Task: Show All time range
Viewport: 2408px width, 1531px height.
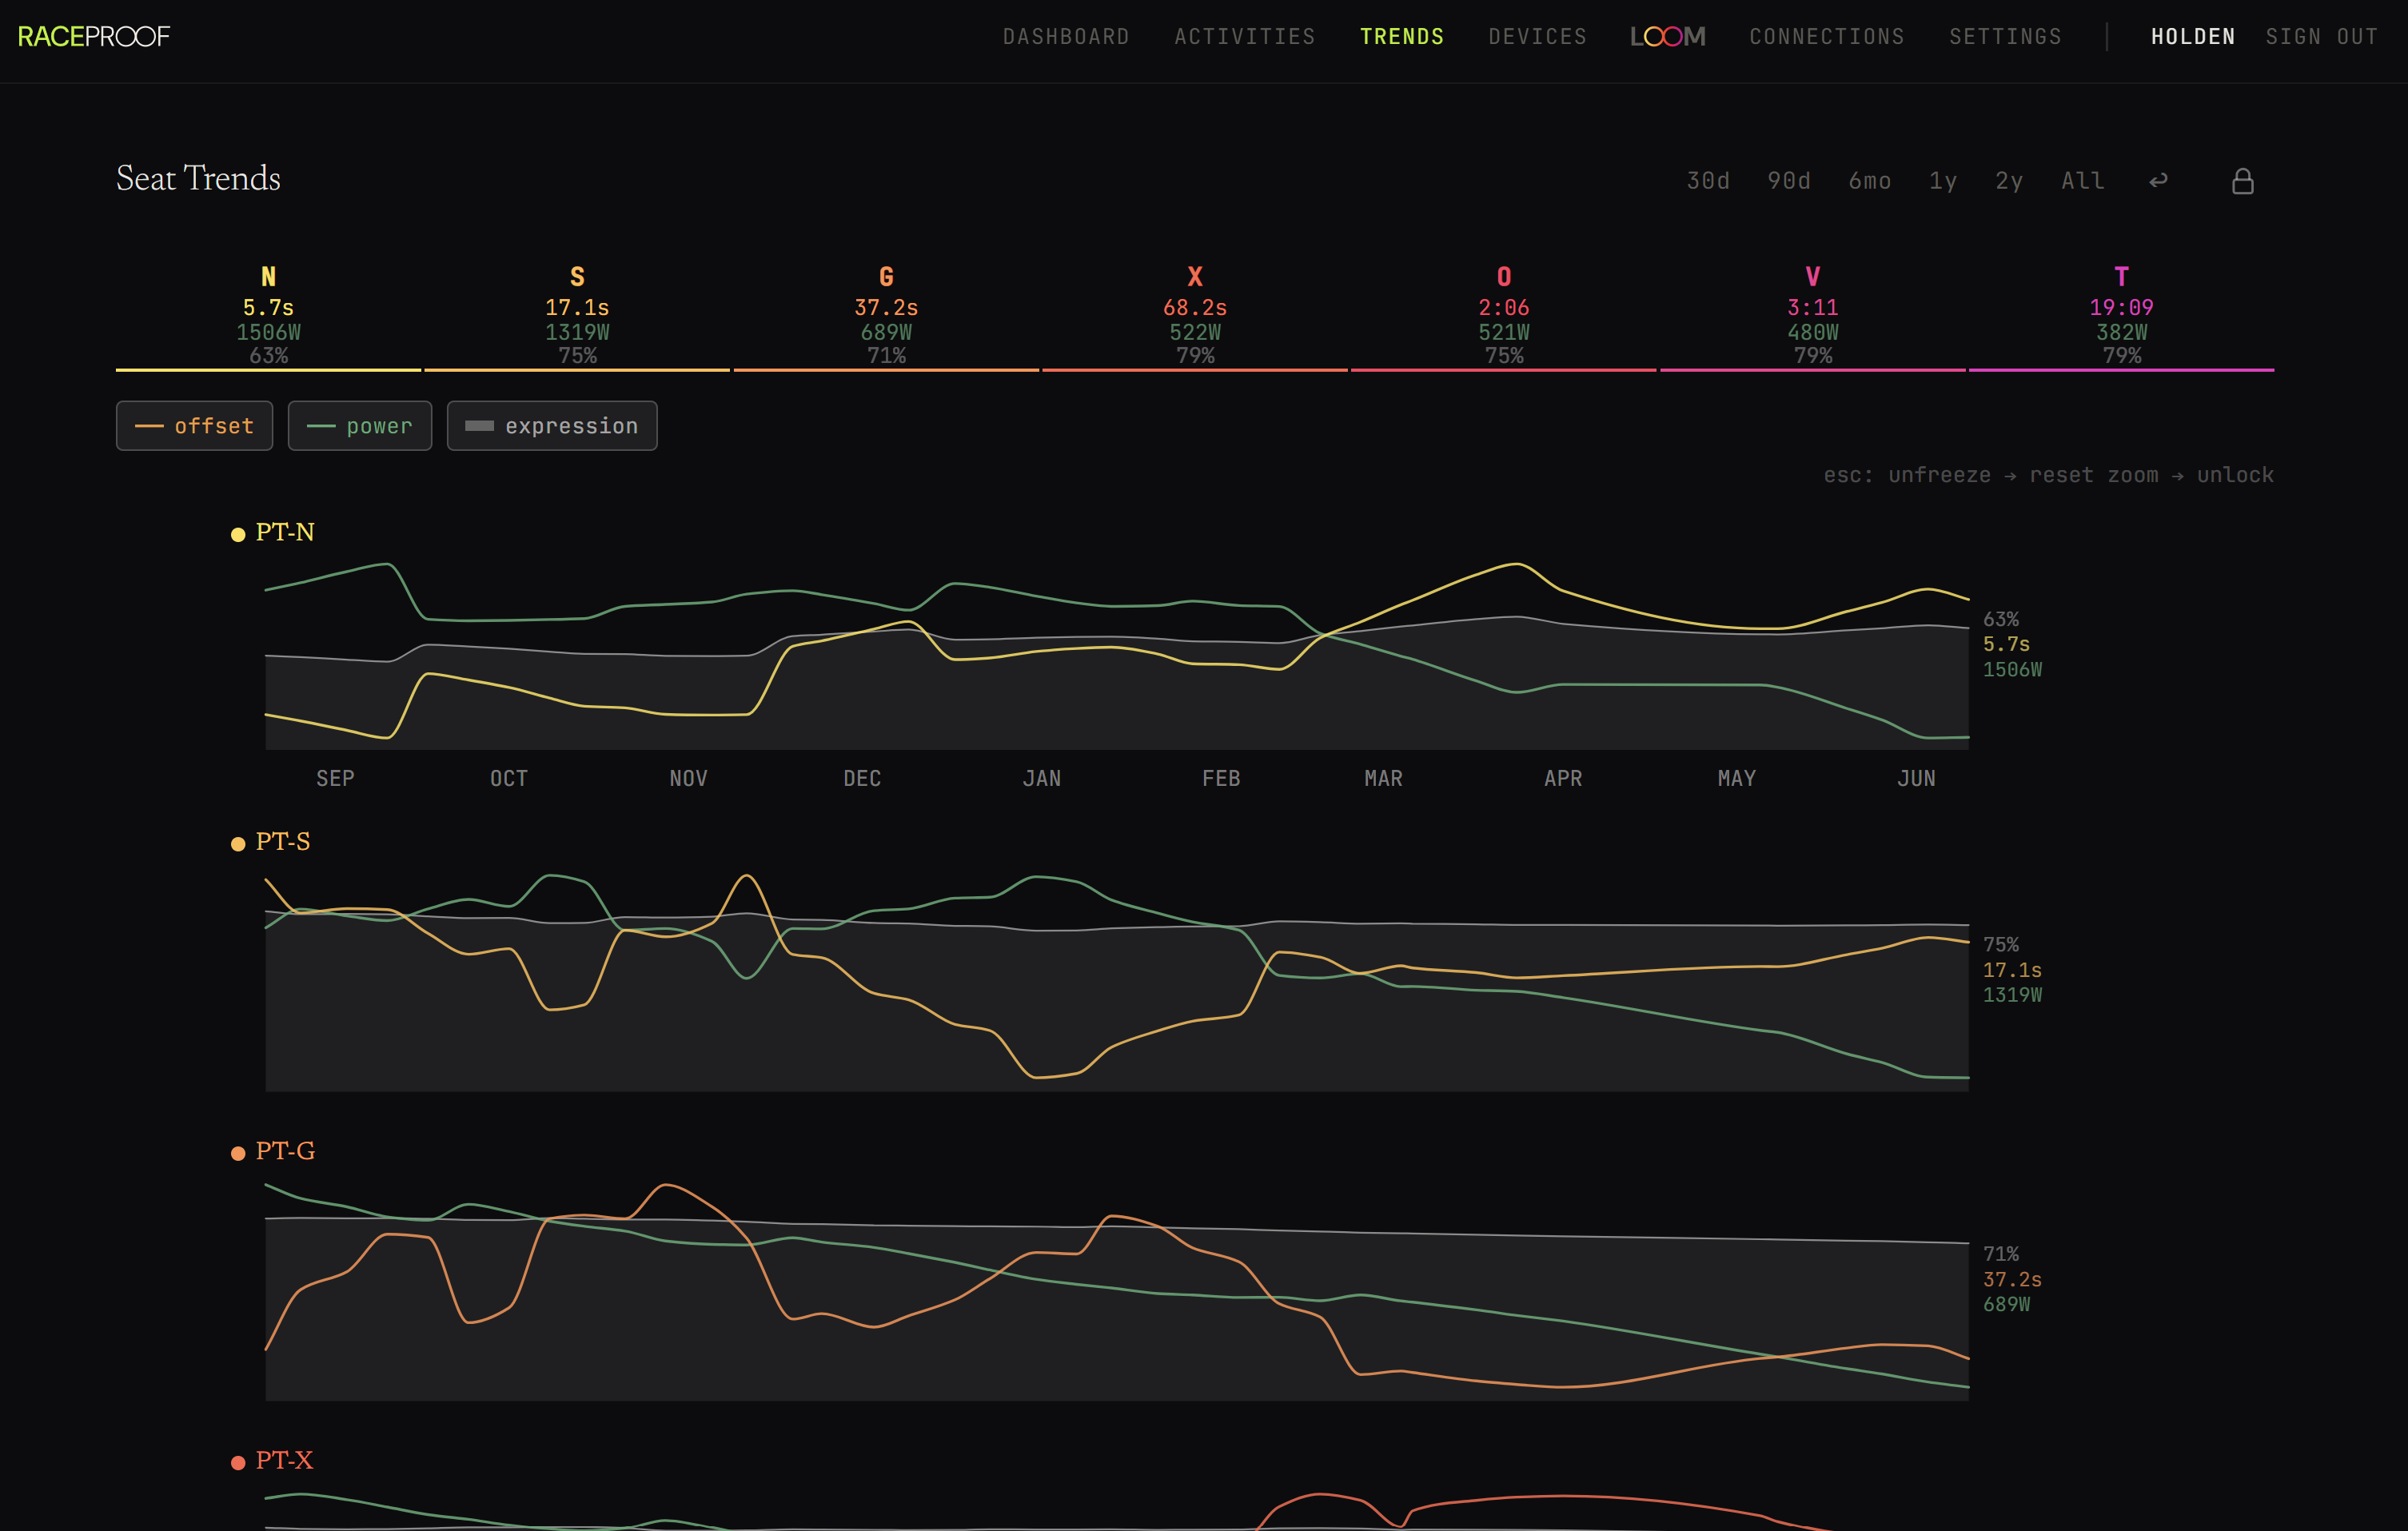Action: pyautogui.click(x=2083, y=181)
